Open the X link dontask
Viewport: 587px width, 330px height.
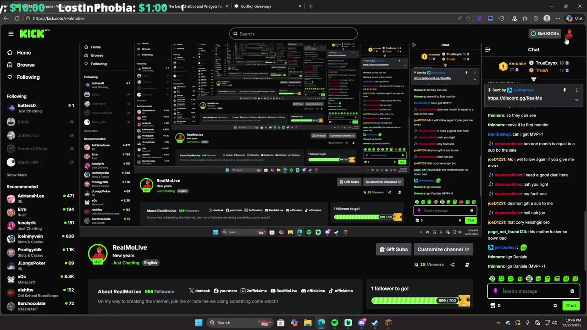[199, 291]
